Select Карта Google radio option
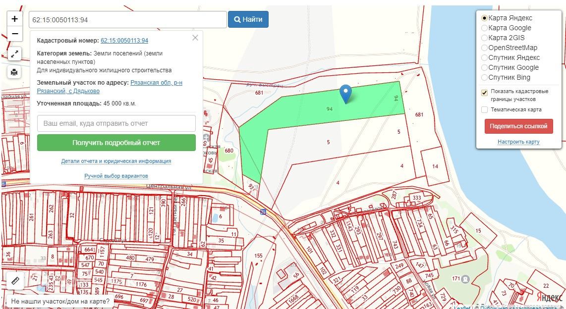The image size is (566, 309). click(484, 28)
